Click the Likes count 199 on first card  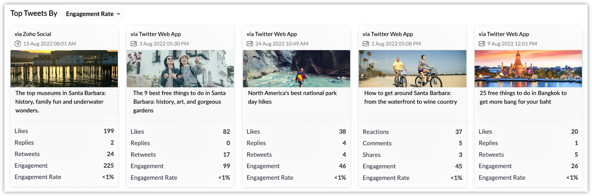(109, 131)
